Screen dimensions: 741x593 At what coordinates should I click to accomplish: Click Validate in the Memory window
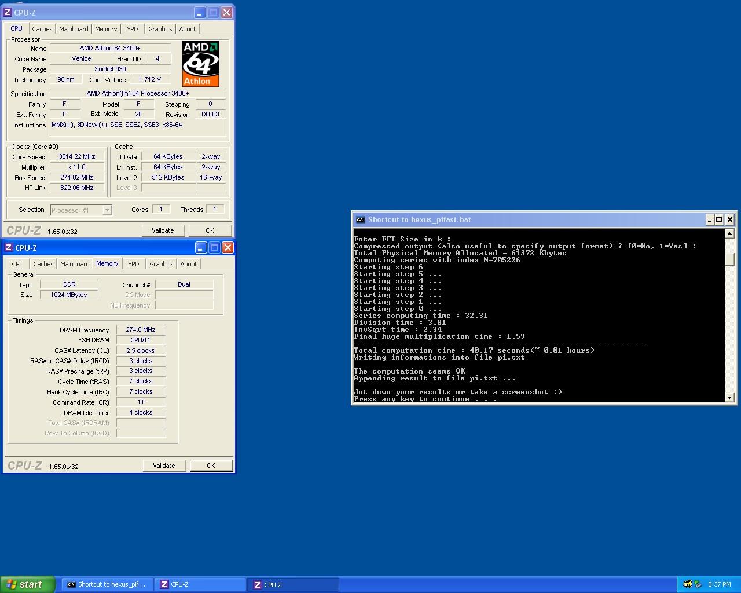click(x=164, y=466)
